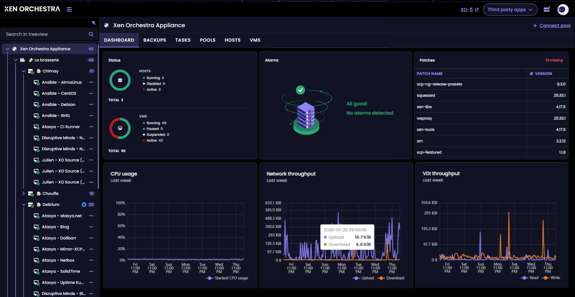The width and height of the screenshot is (575, 297).
Task: Select the Ataxya - Mirror-XCP... VM
Action: [63, 249]
